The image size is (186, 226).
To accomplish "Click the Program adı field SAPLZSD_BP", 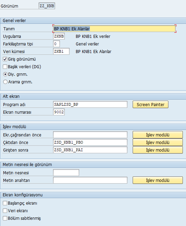I will pos(90,104).
